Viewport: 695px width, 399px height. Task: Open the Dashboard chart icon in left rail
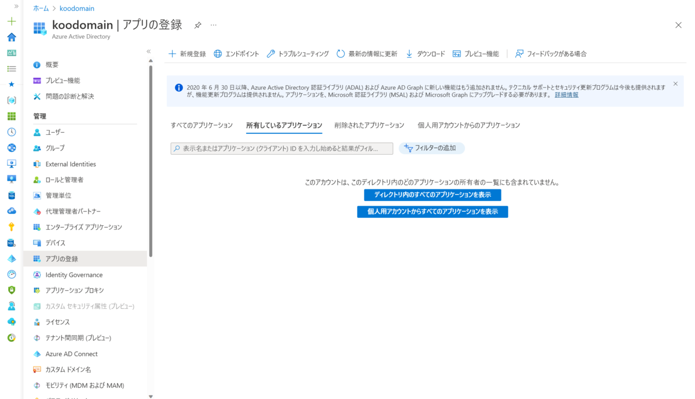click(x=12, y=53)
